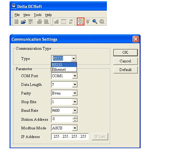Open the Tools menu
The width and height of the screenshot is (169, 155).
38,15
